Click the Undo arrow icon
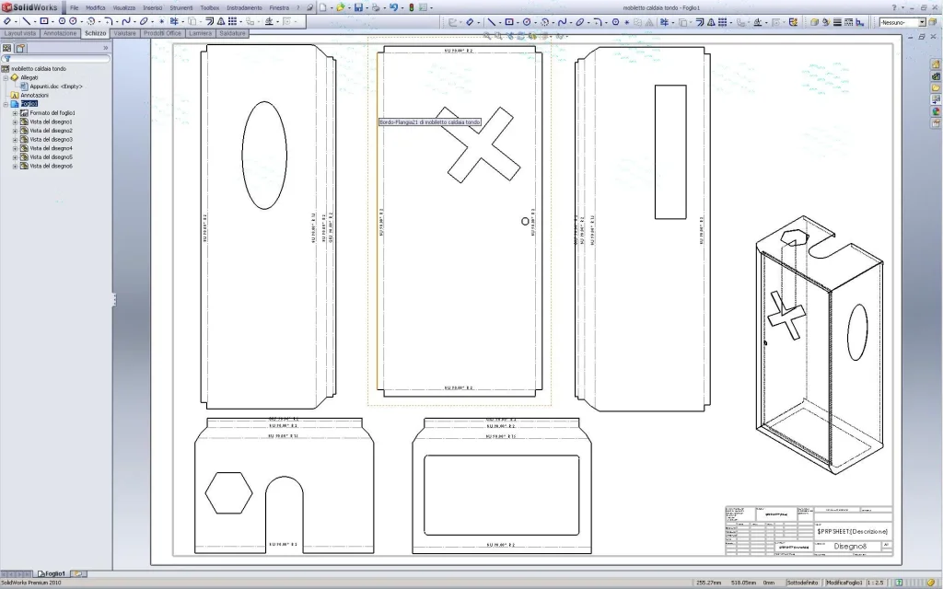This screenshot has width=943, height=589. point(393,7)
